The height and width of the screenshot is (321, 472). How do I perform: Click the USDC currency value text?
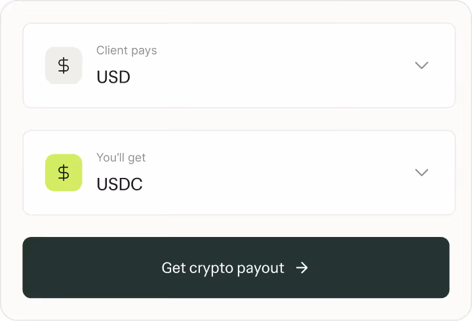119,184
